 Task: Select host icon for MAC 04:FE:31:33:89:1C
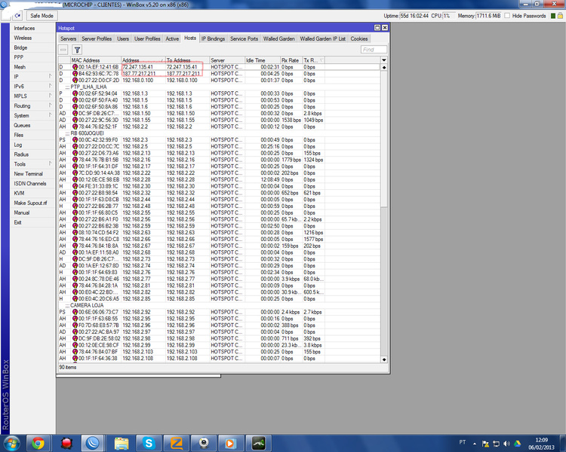(75, 186)
